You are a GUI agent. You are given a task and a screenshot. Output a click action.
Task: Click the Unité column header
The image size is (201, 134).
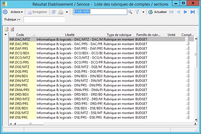[x=171, y=35]
